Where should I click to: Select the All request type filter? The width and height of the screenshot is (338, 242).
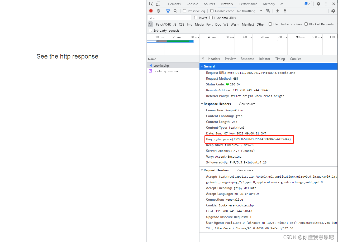point(150,24)
